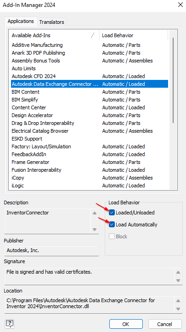Click the Location up arrow
The width and height of the screenshot is (186, 332).
click(178, 301)
